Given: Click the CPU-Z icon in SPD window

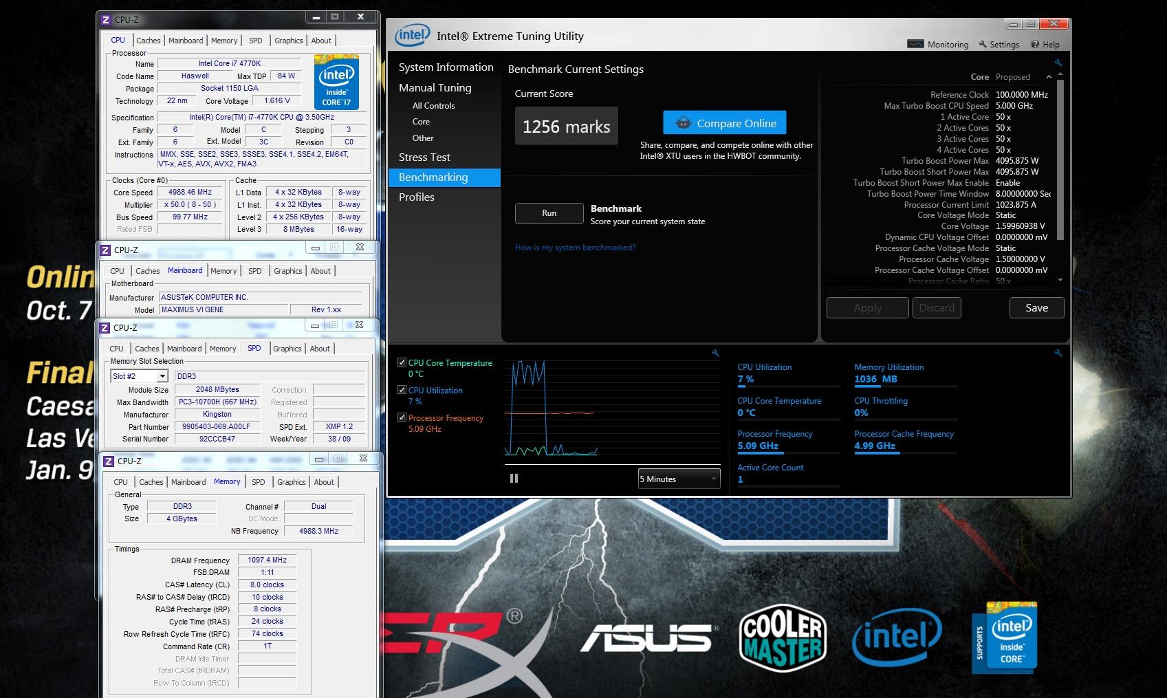Looking at the screenshot, I should pos(105,328).
